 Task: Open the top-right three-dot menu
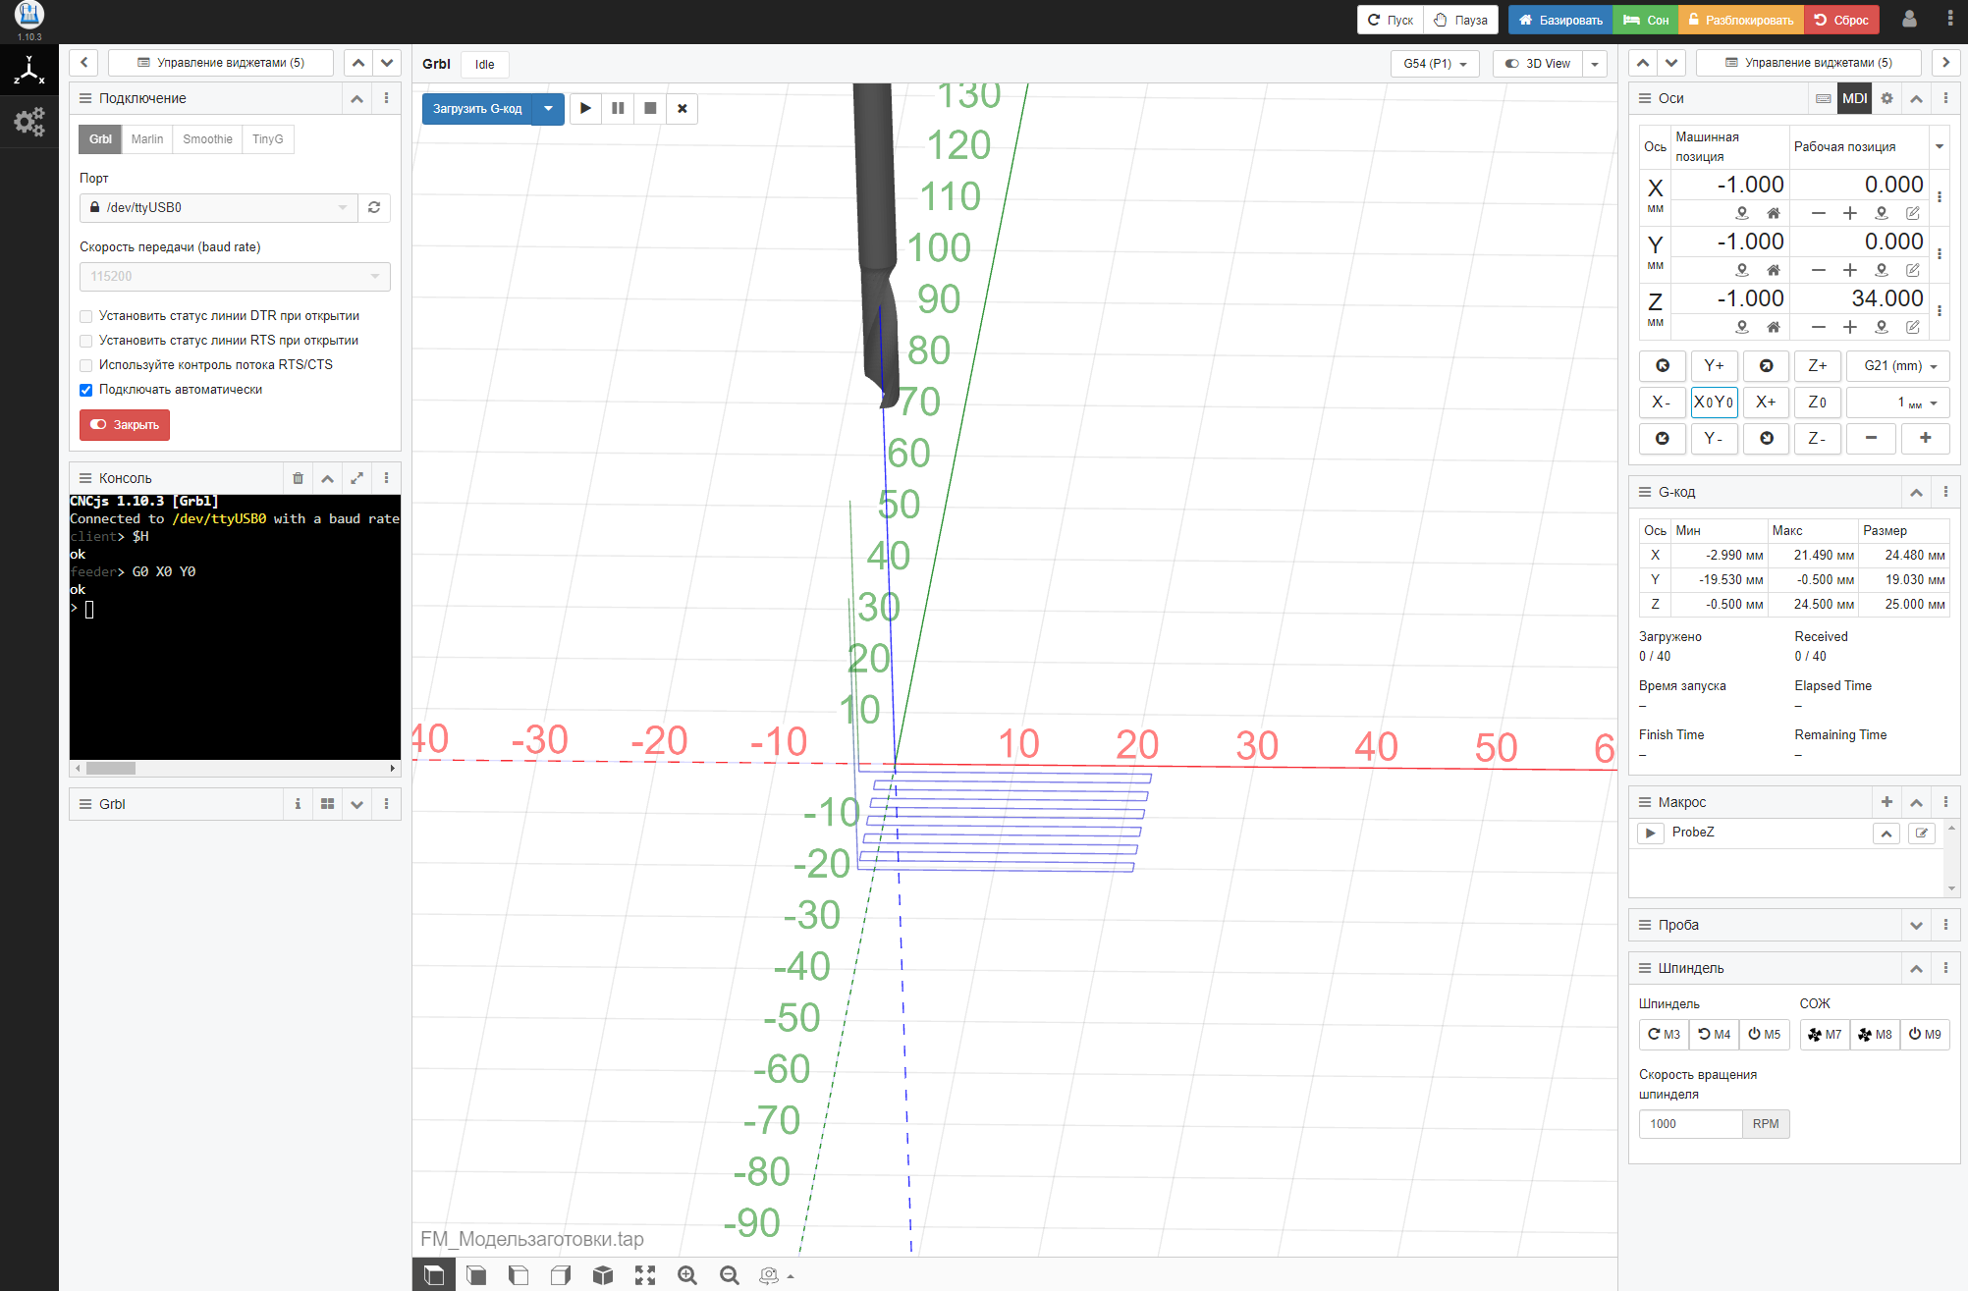point(1950,19)
